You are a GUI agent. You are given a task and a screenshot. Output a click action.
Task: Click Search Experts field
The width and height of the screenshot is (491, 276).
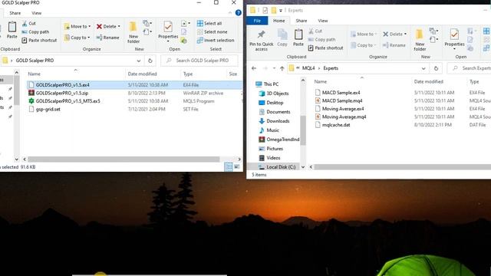tap(470, 68)
